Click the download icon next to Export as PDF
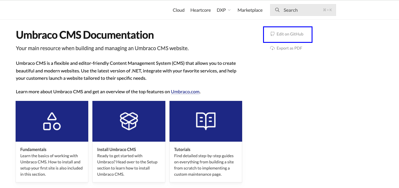The height and width of the screenshot is (188, 399). 272,48
